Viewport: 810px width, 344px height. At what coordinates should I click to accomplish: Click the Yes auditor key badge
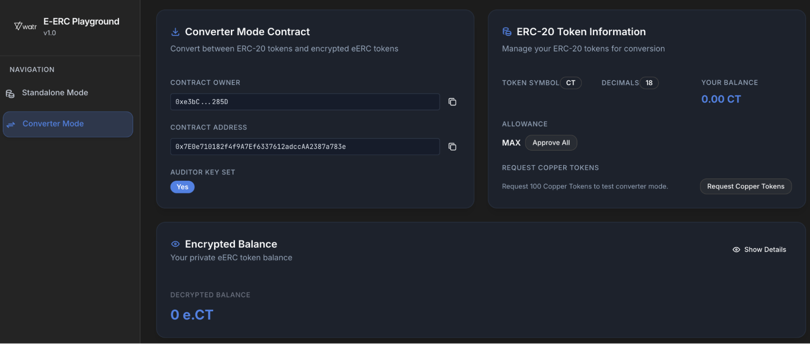click(182, 187)
